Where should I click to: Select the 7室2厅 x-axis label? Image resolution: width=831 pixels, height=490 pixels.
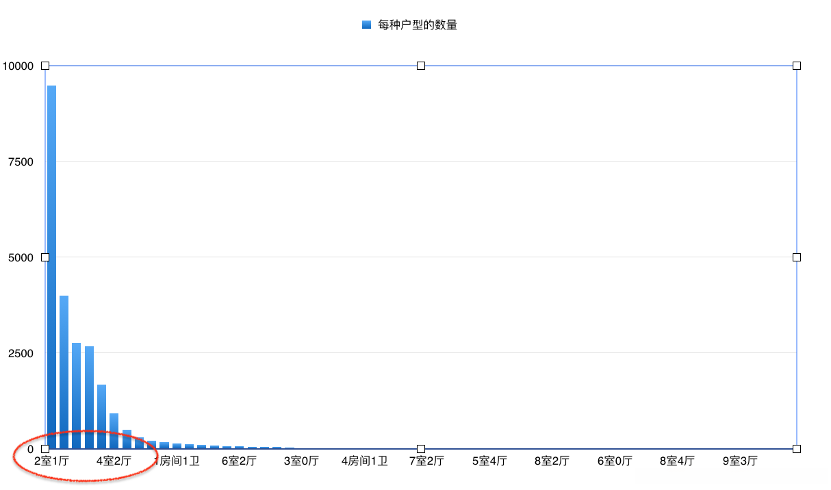click(x=426, y=461)
